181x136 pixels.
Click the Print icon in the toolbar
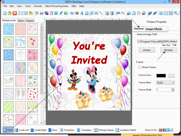click(x=42, y=13)
